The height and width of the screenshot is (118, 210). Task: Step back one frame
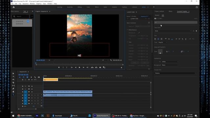(x=75, y=68)
